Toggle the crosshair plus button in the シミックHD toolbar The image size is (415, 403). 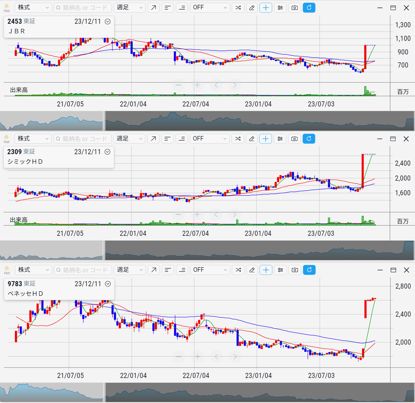pos(265,139)
